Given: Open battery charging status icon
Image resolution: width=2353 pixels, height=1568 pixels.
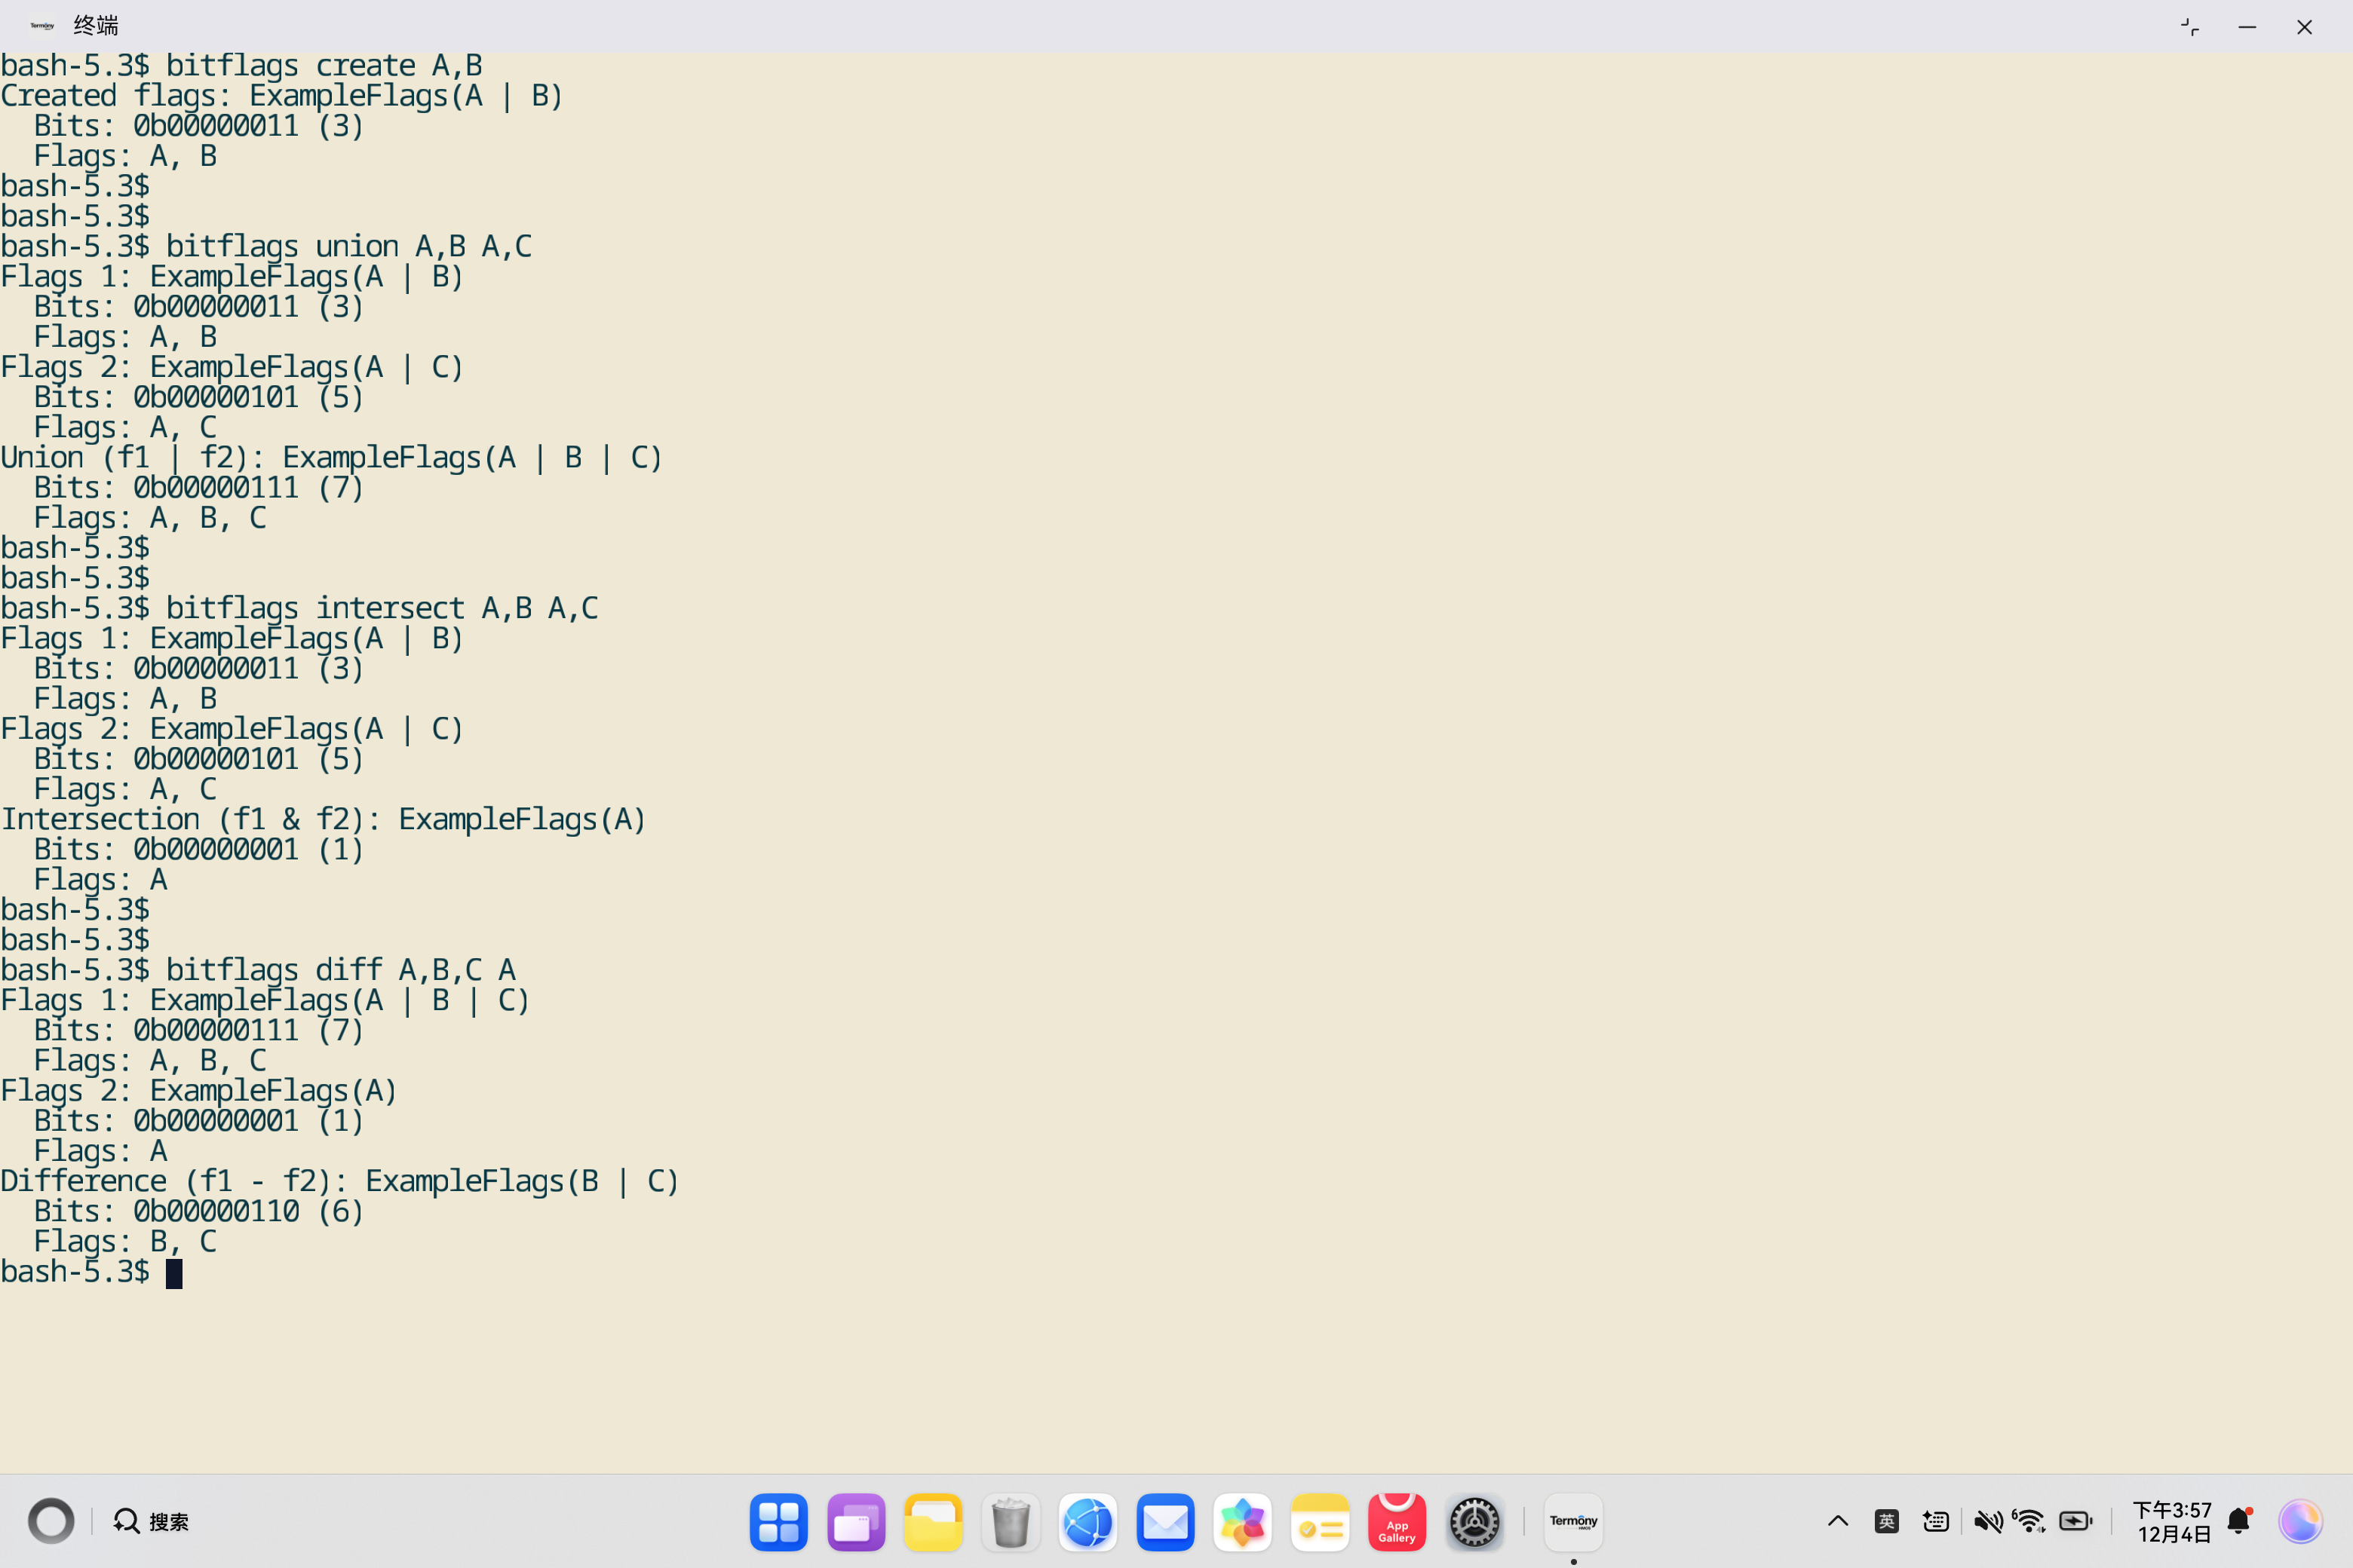Looking at the screenshot, I should pos(2076,1521).
